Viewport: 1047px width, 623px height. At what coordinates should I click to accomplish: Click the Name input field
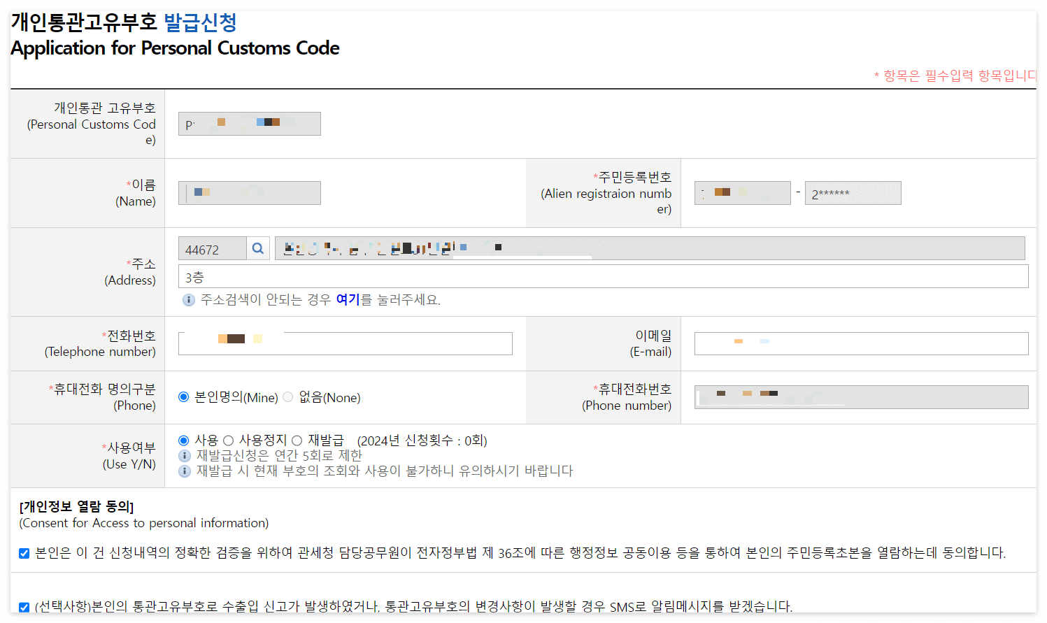click(250, 193)
